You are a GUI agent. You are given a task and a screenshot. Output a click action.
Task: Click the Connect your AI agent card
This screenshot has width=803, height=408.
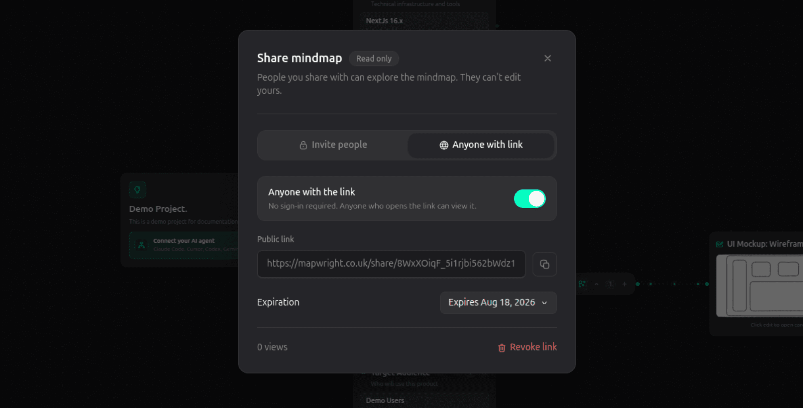pyautogui.click(x=184, y=245)
